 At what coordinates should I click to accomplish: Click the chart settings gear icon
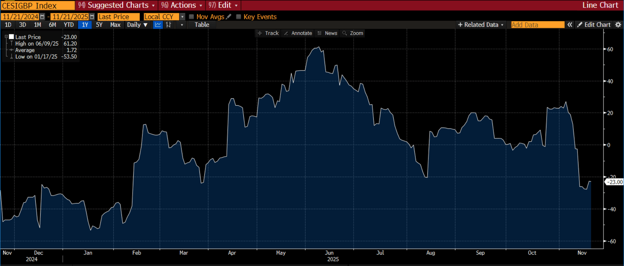pyautogui.click(x=618, y=25)
